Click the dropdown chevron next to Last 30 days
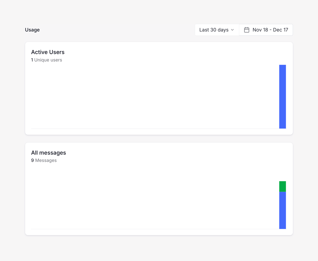This screenshot has width=318, height=261. tap(232, 30)
